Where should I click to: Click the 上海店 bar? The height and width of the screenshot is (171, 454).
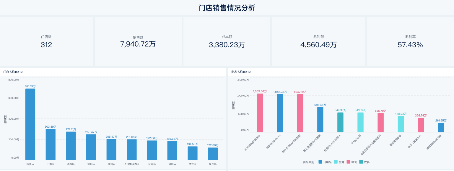pyautogui.click(x=51, y=144)
